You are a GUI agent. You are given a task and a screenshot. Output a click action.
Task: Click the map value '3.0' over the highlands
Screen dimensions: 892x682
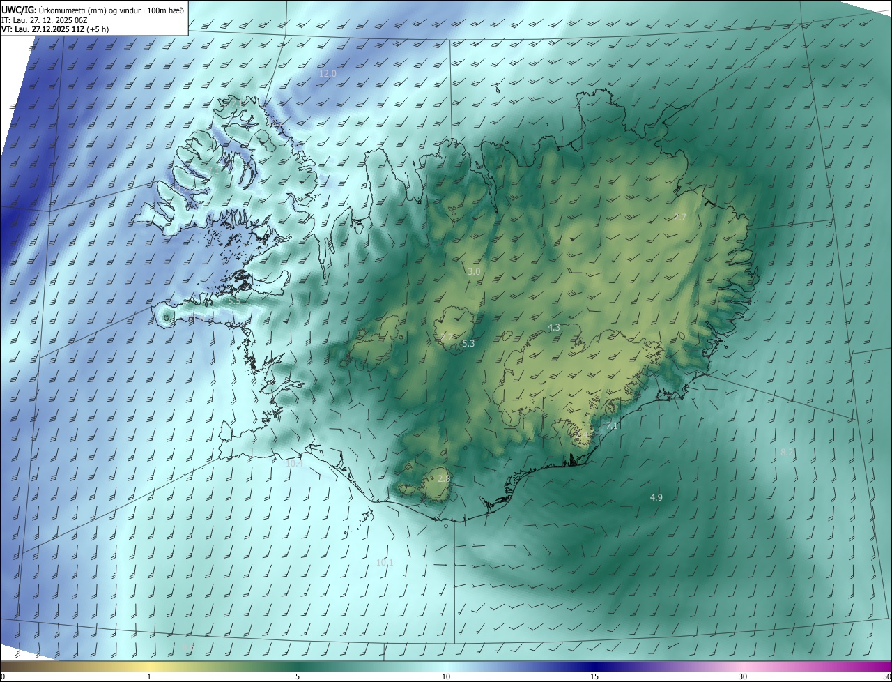pyautogui.click(x=474, y=271)
